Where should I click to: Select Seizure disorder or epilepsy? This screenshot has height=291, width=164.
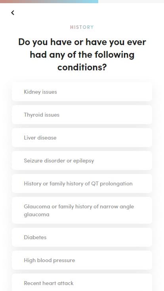click(82, 161)
